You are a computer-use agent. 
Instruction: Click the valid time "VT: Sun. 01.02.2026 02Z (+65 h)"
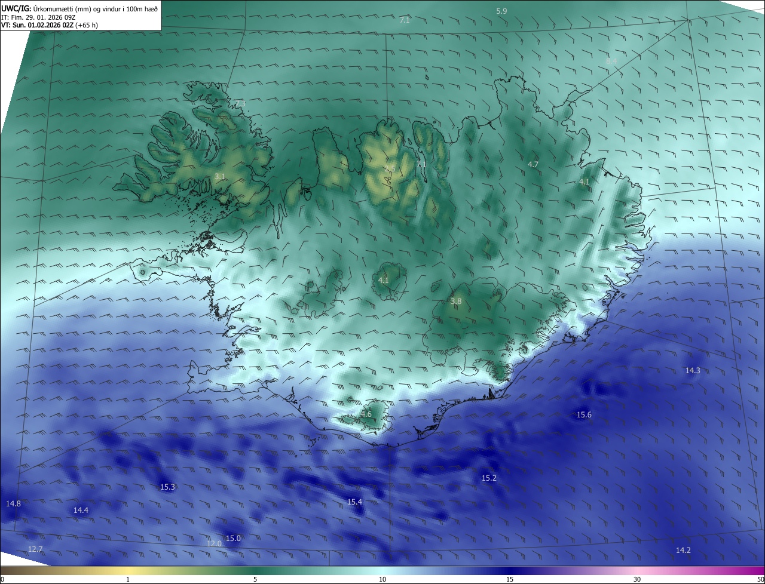click(50, 25)
